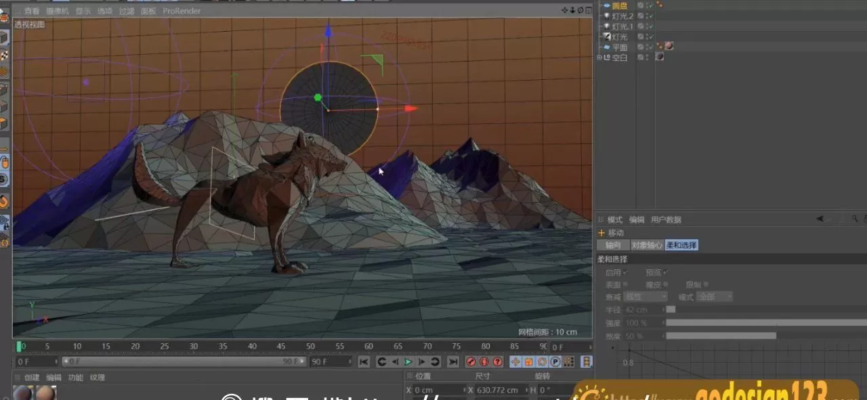Select the 平面 object's material thumbnail

point(669,45)
